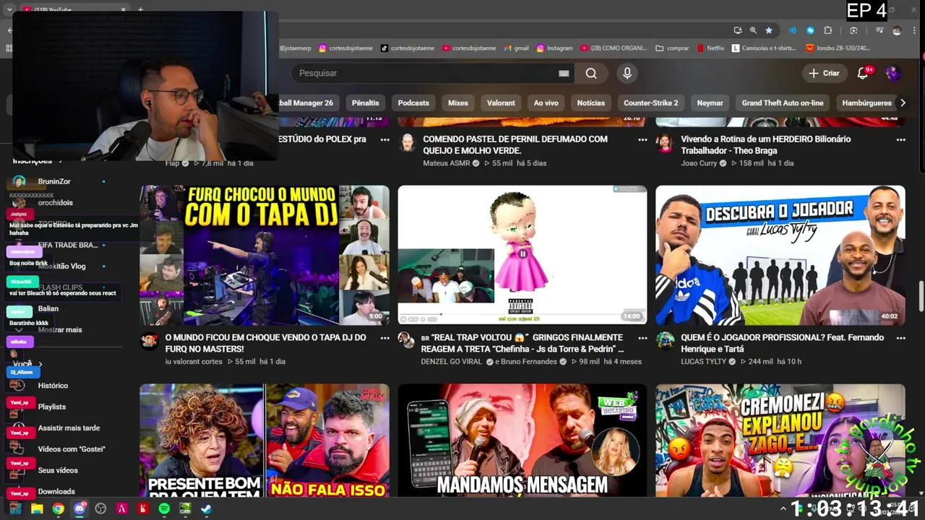925x520 pixels.
Task: Open Histórico in the sidebar
Action: [x=53, y=386]
